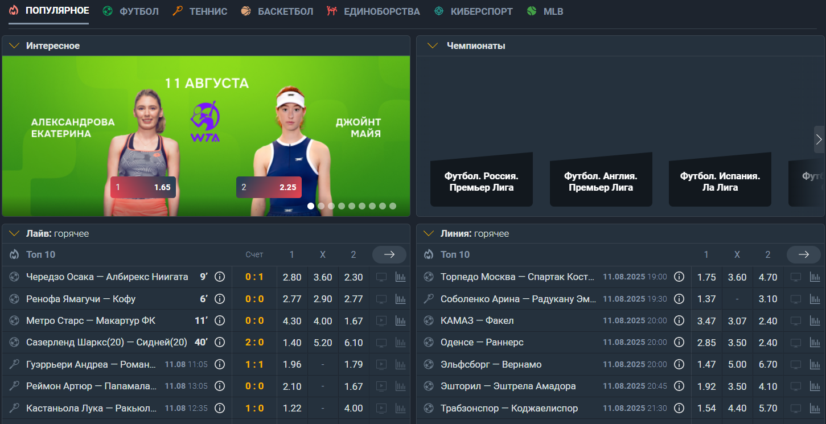
Task: Collapse the Линия: горячее section
Action: [429, 233]
